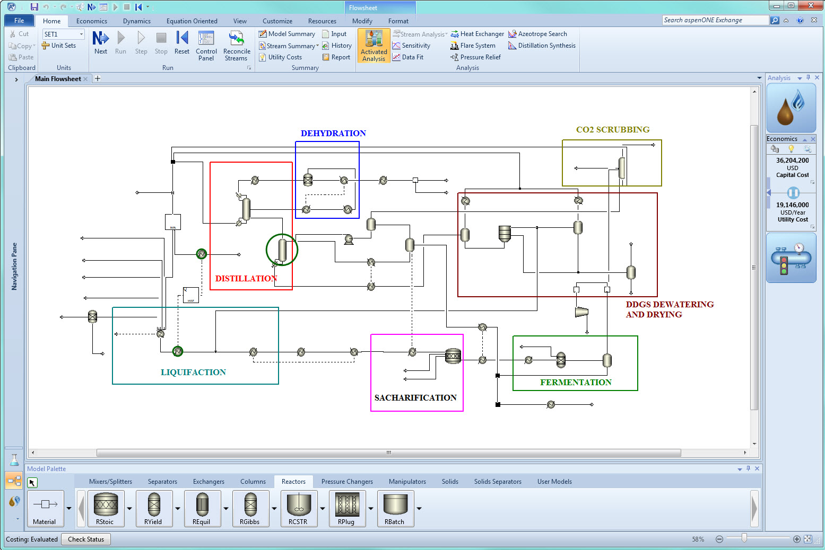Image resolution: width=825 pixels, height=550 pixels.
Task: Open Activated Analysis
Action: (x=374, y=46)
